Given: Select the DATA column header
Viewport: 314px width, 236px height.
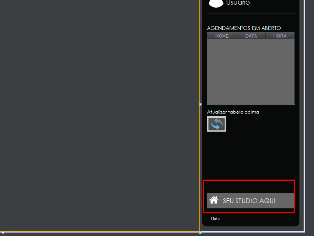Looking at the screenshot, I should (x=251, y=36).
